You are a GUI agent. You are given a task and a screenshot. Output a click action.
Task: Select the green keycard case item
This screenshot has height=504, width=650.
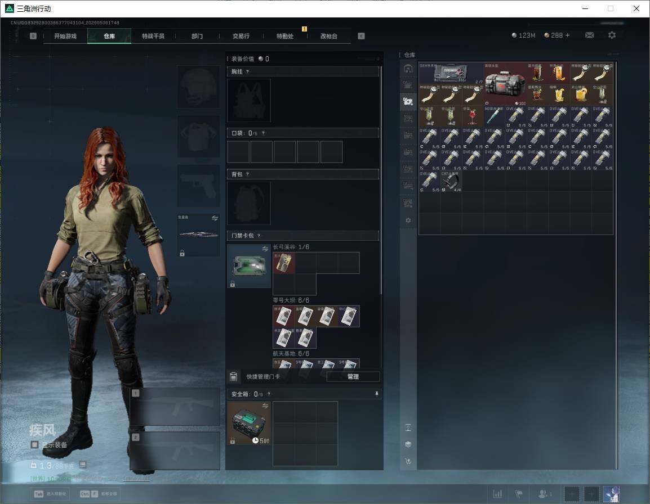(249, 266)
